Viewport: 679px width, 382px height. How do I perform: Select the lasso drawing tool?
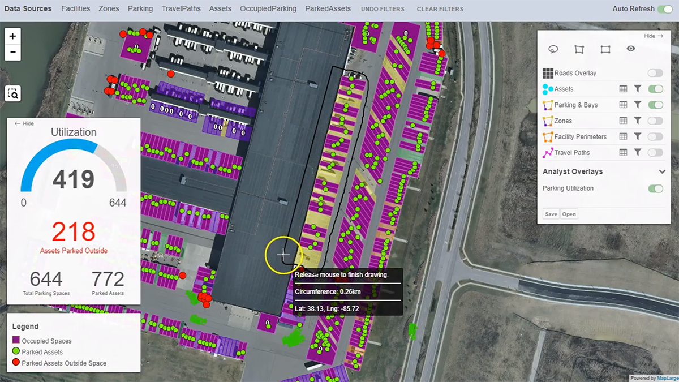[x=553, y=49]
